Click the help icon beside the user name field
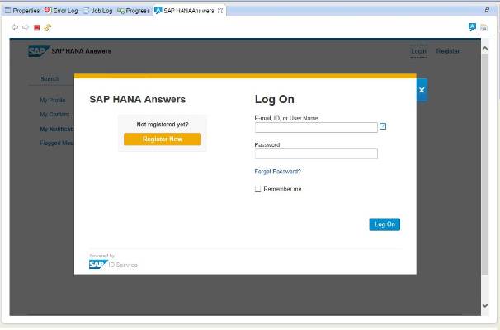 click(383, 126)
